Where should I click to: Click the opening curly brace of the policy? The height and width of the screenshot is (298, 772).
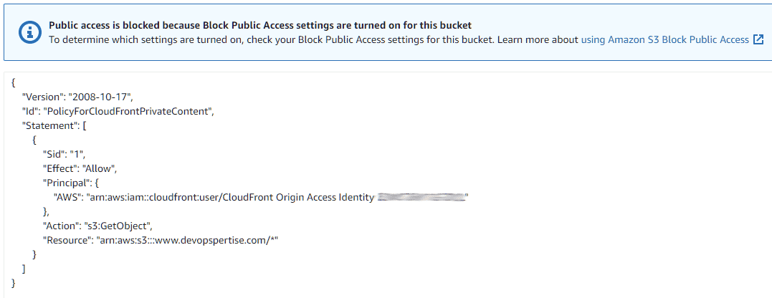[x=13, y=82]
